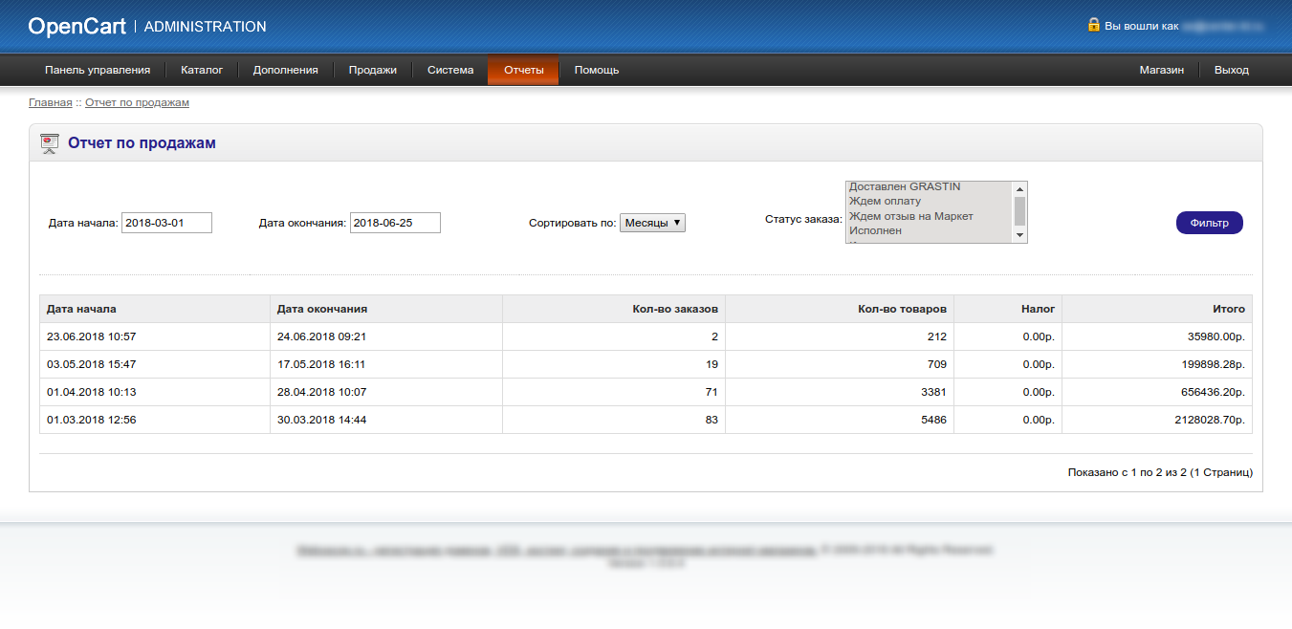Click total 35980.00р.
Image resolution: width=1292 pixels, height=629 pixels.
click(1216, 336)
